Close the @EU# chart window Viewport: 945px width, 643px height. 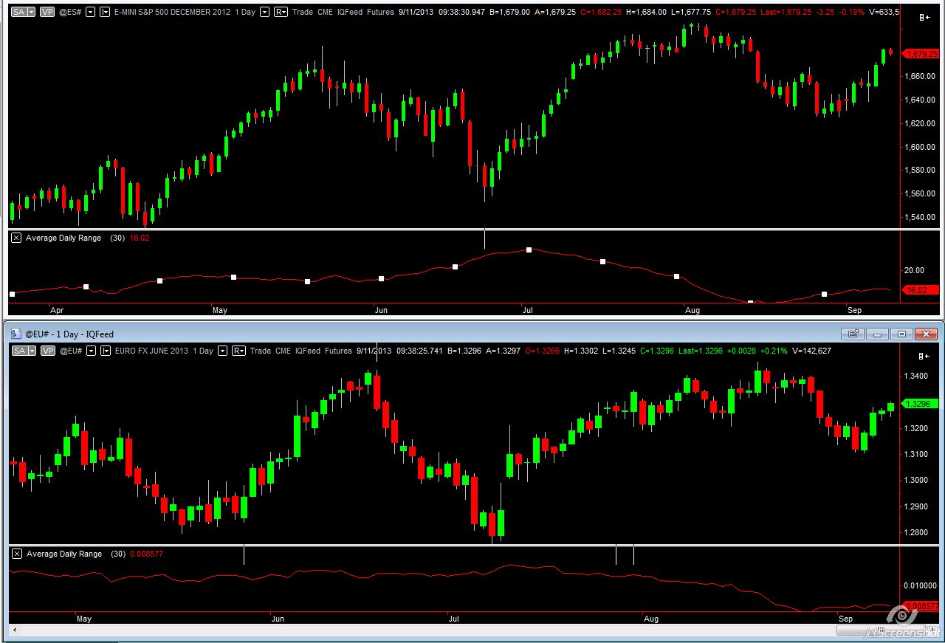coord(926,334)
